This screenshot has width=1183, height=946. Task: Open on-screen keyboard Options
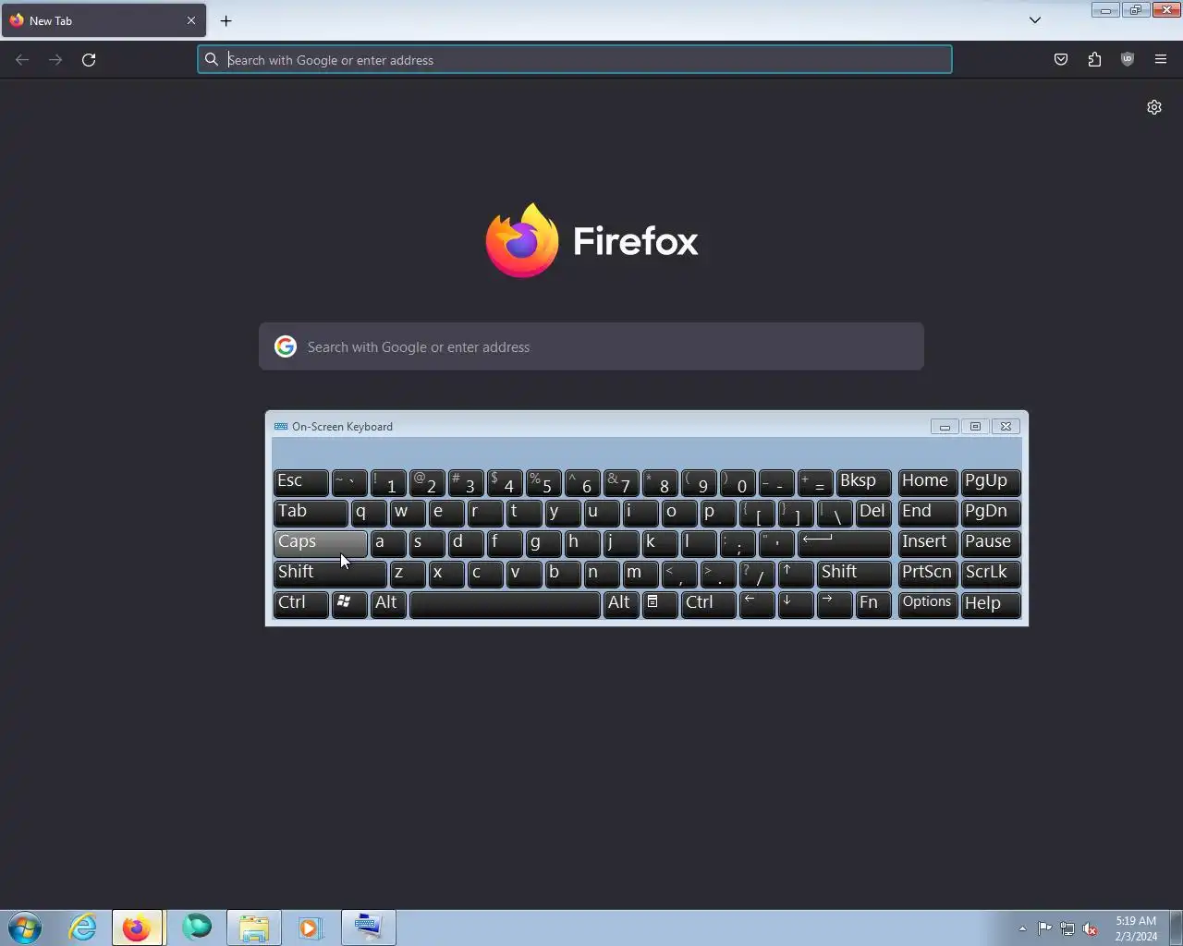pos(928,603)
